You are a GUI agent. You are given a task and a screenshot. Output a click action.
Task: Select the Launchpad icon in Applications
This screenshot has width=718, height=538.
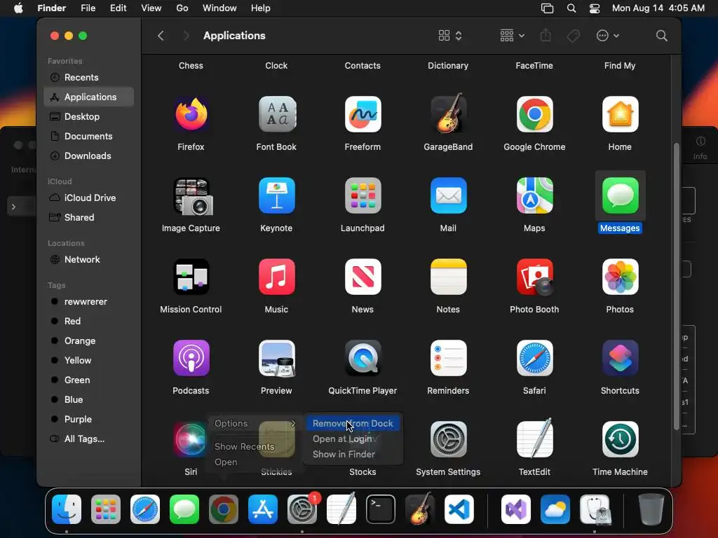[x=363, y=196]
